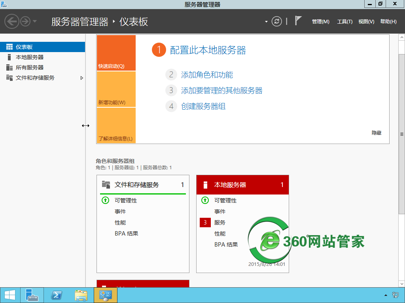The height and width of the screenshot is (303, 405).
Task: Open File Explorer from the taskbar
Action: click(81, 295)
